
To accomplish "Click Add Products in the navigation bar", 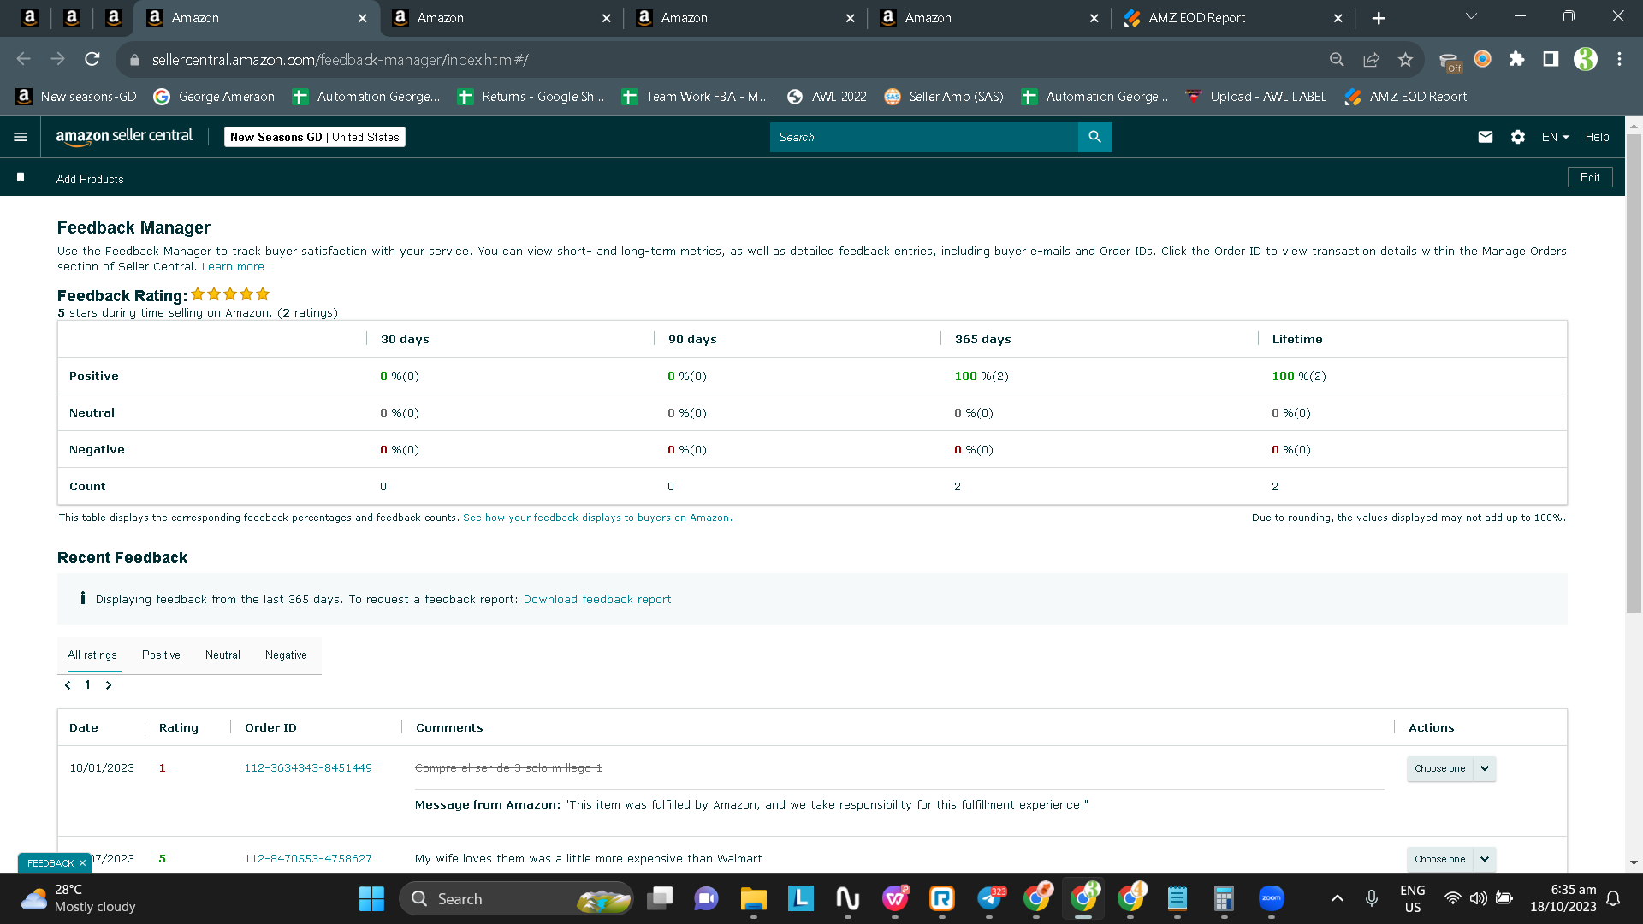I will [x=90, y=179].
